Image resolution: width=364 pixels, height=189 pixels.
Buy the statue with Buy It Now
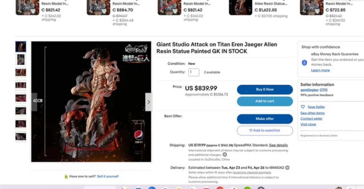(x=265, y=89)
